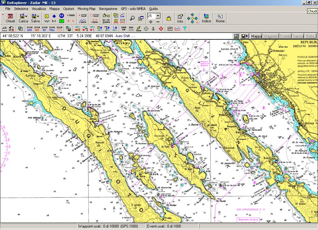Click the green C box icon
The height and width of the screenshot is (230, 318).
click(61, 21)
